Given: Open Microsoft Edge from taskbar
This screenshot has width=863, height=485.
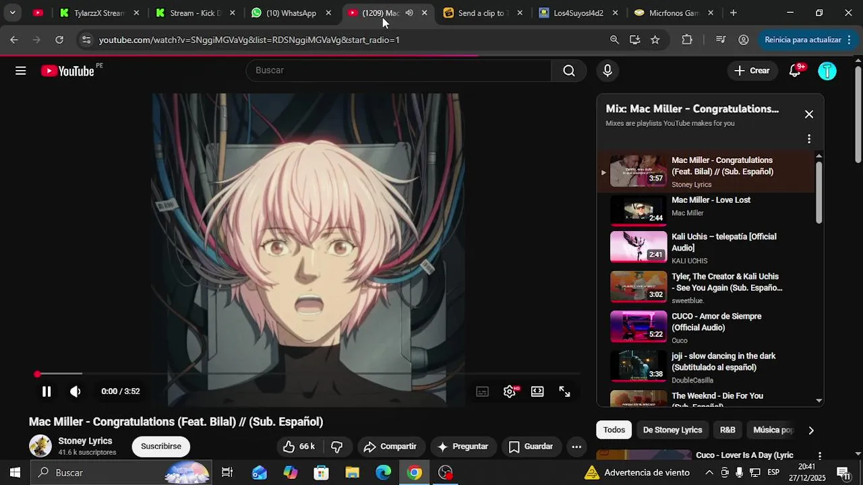Looking at the screenshot, I should (383, 473).
